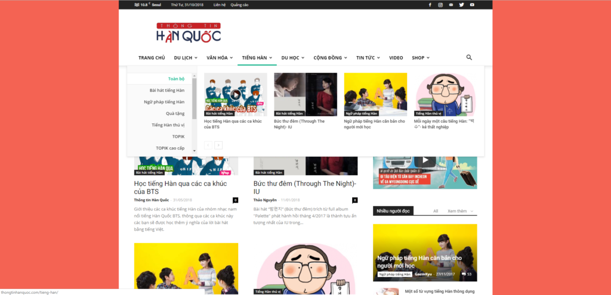Open the BTS songs video thumbnail
The height and width of the screenshot is (295, 611).
tap(235, 94)
